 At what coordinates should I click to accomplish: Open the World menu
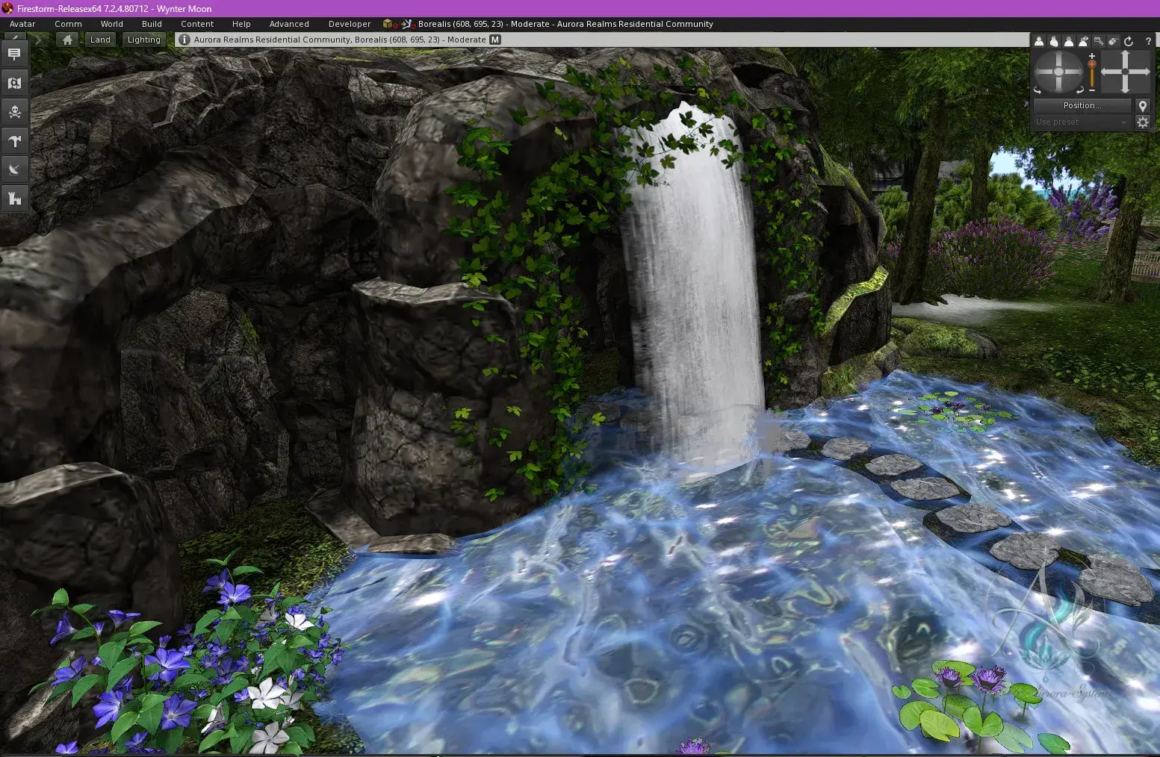tap(112, 24)
